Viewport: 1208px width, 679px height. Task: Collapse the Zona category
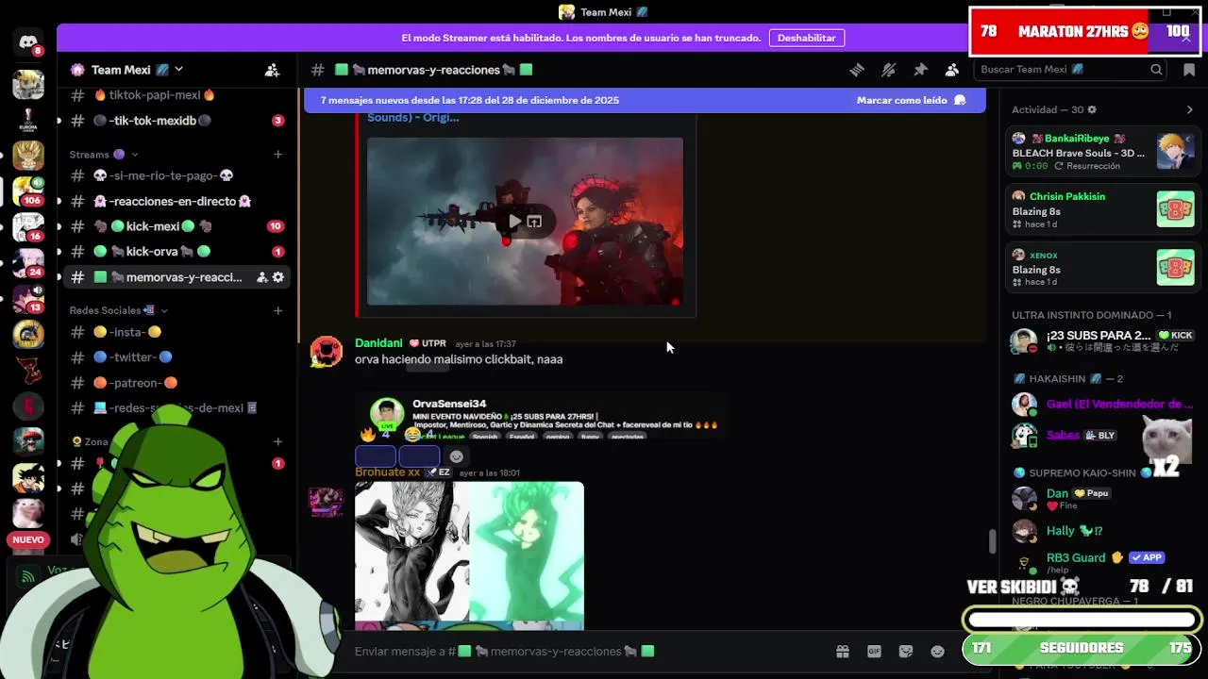tap(91, 441)
